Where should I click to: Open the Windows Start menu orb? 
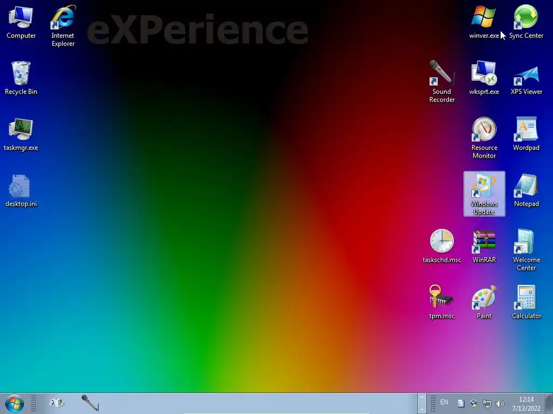(x=15, y=403)
